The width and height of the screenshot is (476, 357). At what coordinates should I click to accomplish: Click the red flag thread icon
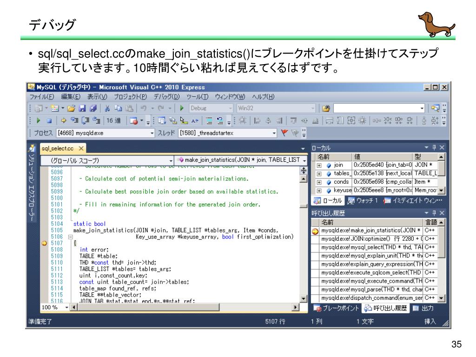284,132
